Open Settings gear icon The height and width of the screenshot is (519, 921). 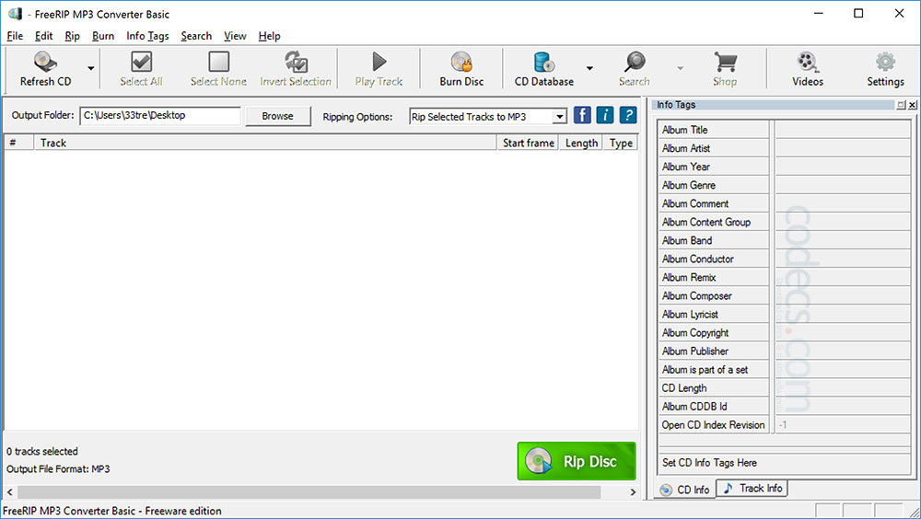point(885,62)
